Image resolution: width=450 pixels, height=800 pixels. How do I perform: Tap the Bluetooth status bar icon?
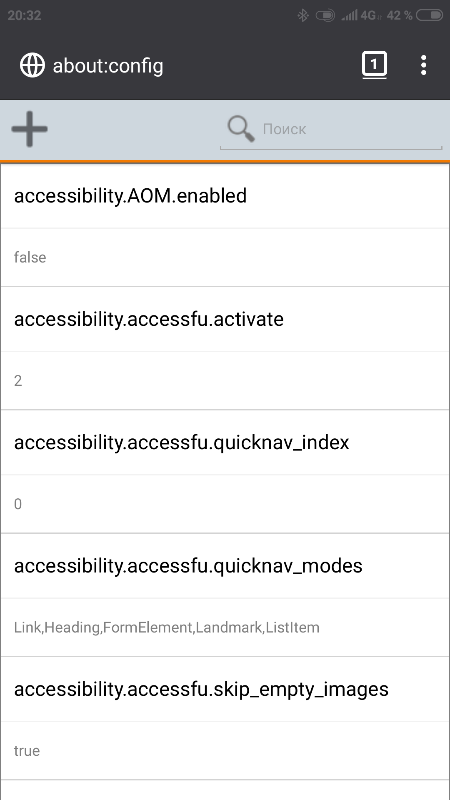(x=303, y=16)
